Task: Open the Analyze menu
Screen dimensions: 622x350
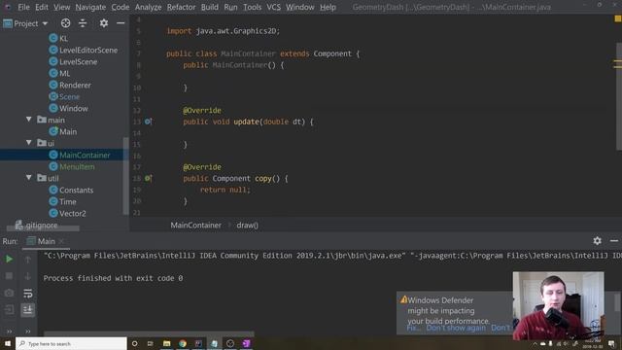Action: [x=148, y=7]
